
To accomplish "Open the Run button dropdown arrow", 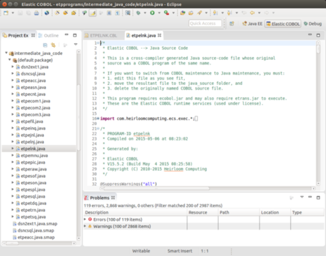I will pyautogui.click(x=159, y=13).
